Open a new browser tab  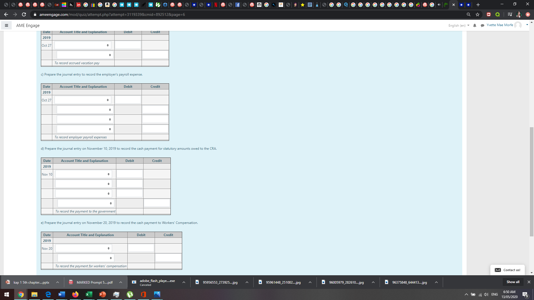[x=478, y=4]
